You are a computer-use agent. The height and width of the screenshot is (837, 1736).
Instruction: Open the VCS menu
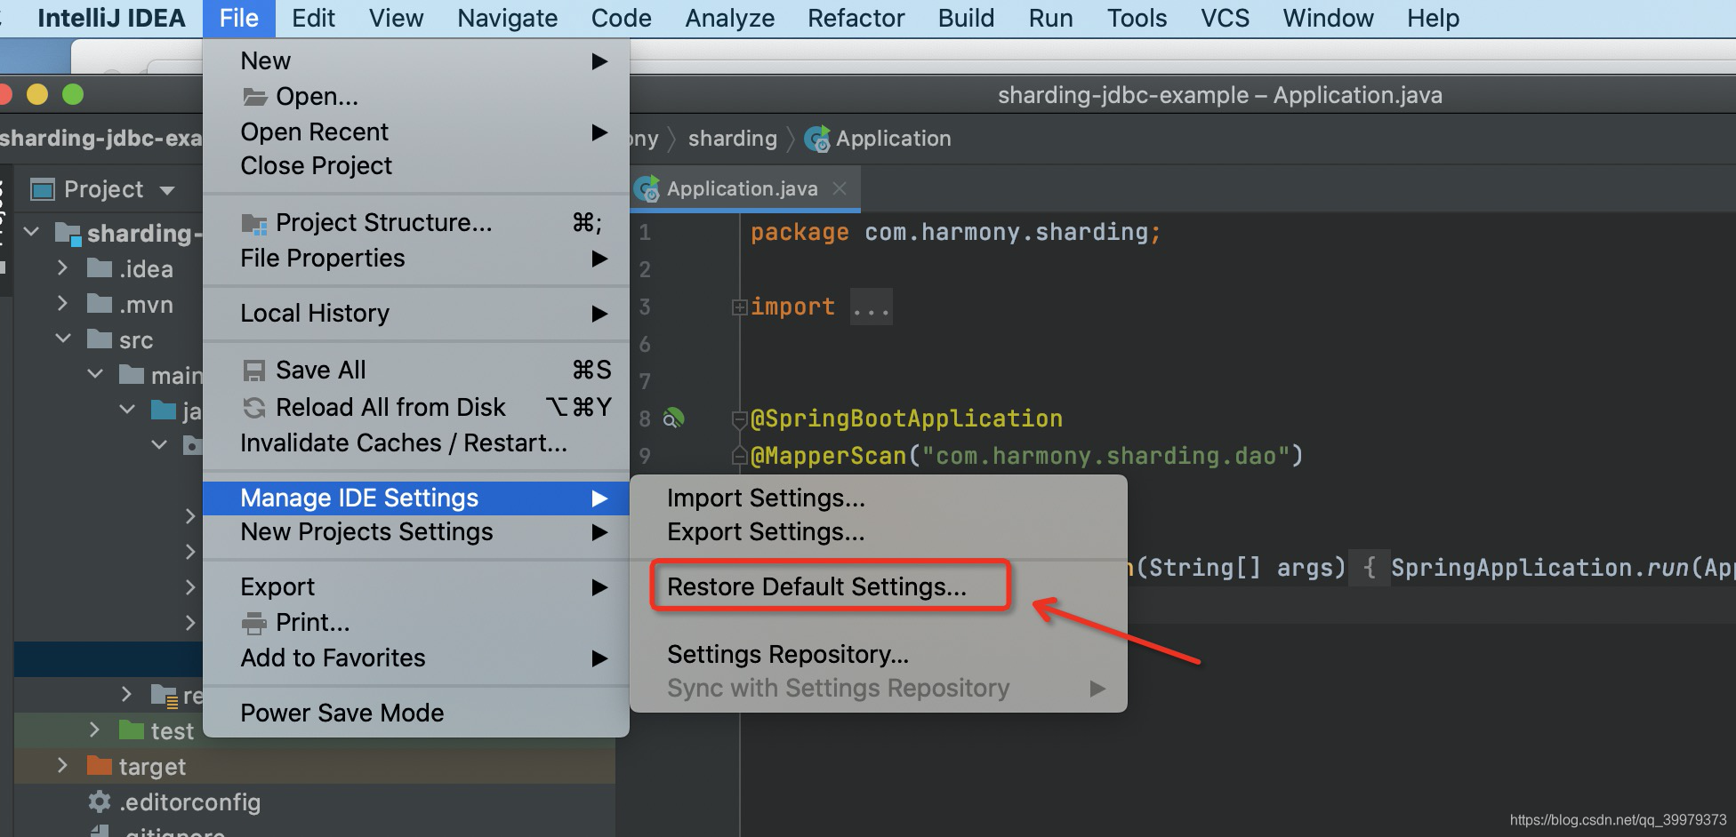(1226, 18)
